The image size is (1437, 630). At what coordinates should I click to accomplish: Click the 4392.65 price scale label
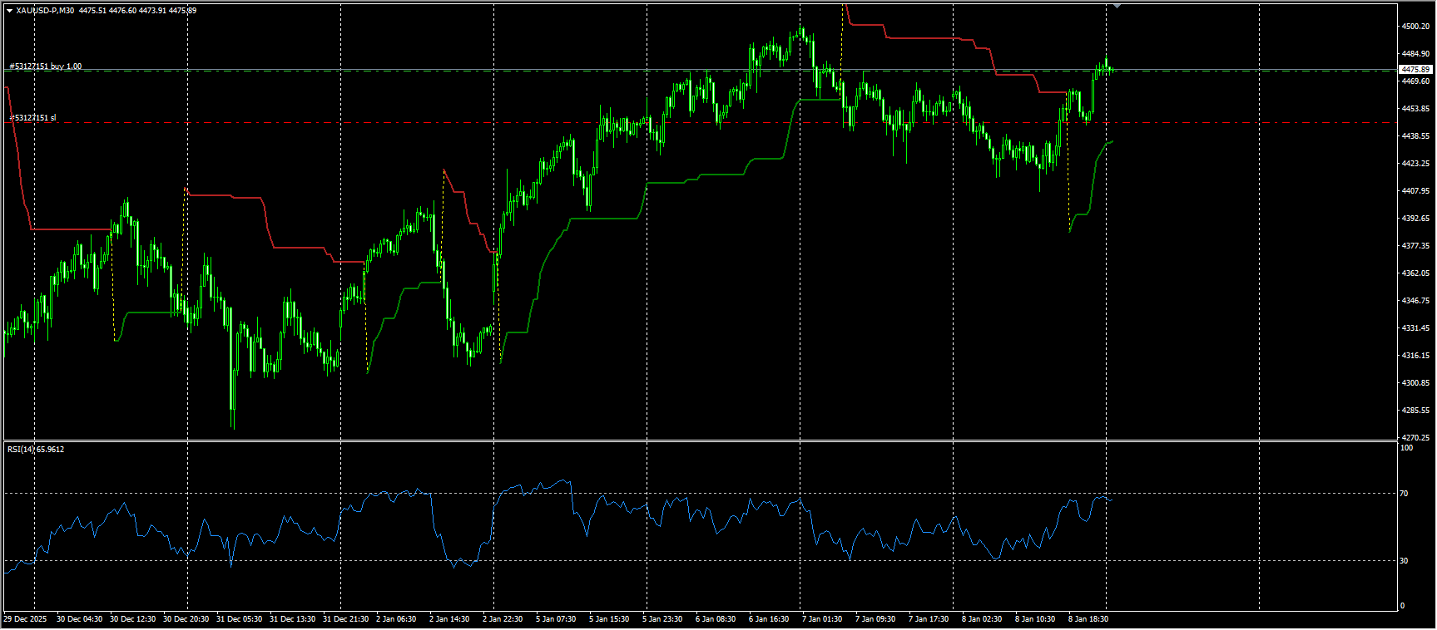pyautogui.click(x=1415, y=219)
